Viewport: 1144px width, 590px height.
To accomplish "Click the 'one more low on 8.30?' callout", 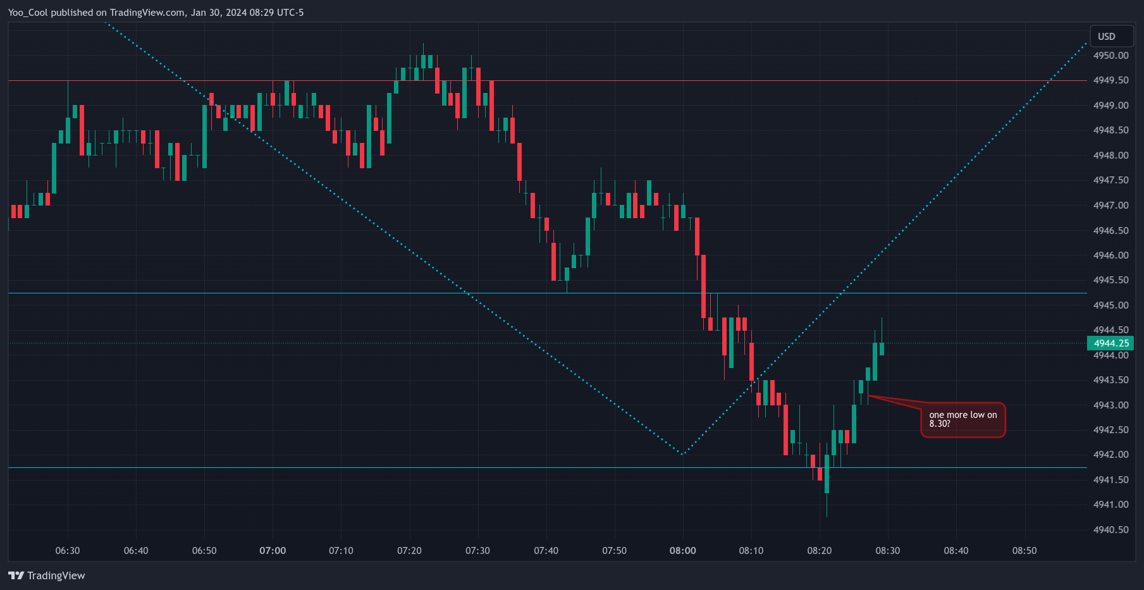I will point(963,420).
